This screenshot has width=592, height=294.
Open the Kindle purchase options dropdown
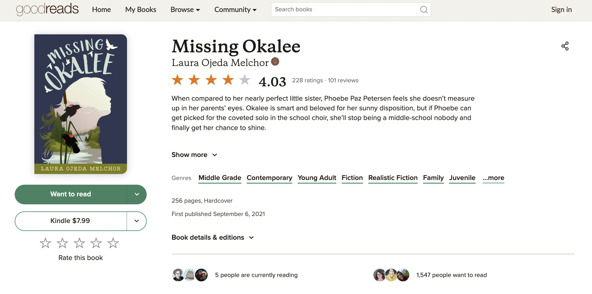[137, 221]
